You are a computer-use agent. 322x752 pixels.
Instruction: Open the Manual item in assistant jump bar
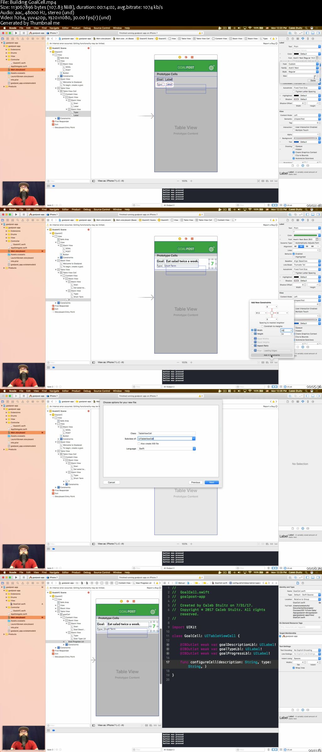(181, 583)
